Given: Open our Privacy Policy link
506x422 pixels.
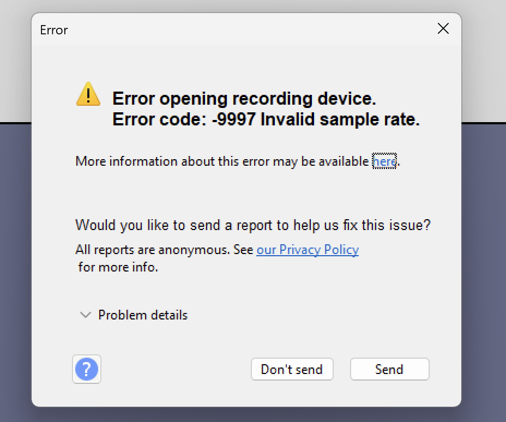Looking at the screenshot, I should click(308, 250).
